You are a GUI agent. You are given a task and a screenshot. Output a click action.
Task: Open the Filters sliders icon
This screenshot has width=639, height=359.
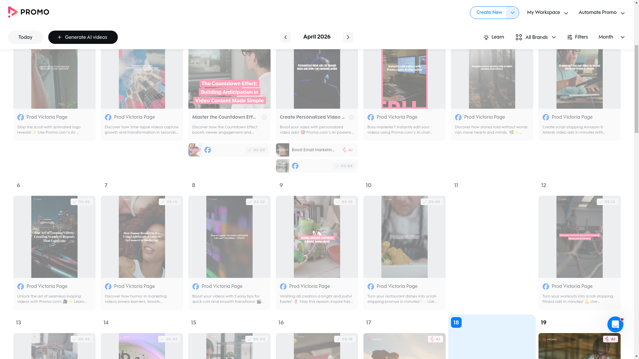(x=570, y=37)
